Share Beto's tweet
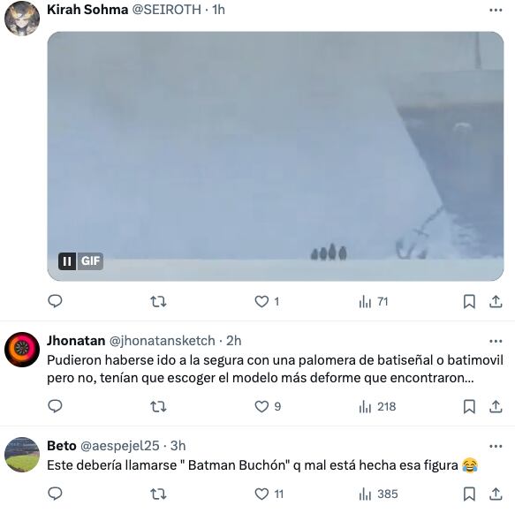Screen dimensions: 515x513 point(496,494)
